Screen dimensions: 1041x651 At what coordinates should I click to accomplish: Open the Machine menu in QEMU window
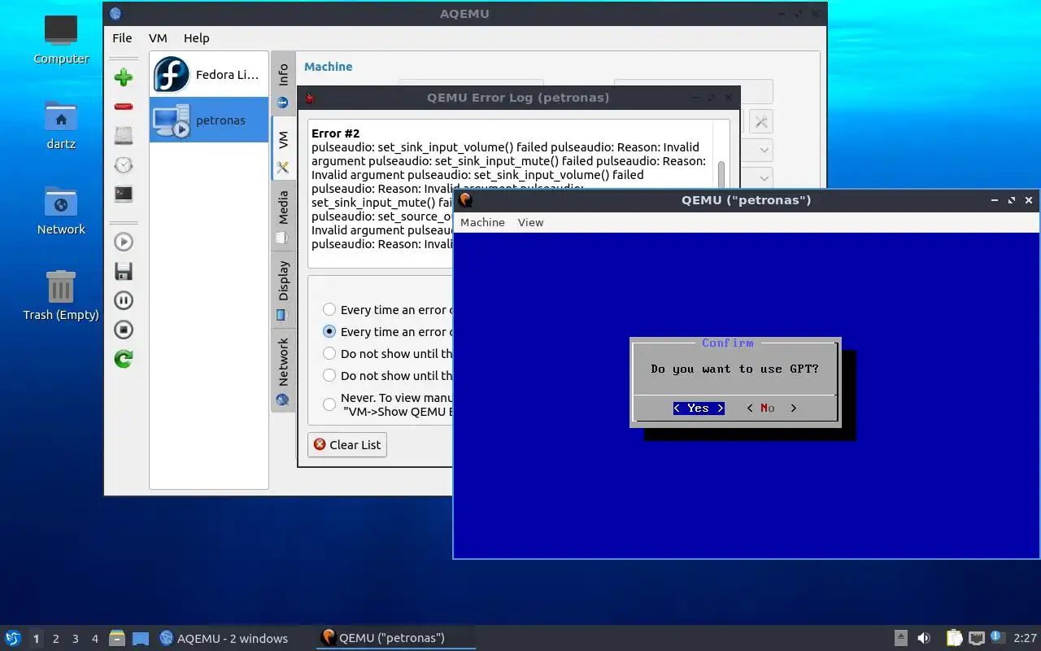482,222
